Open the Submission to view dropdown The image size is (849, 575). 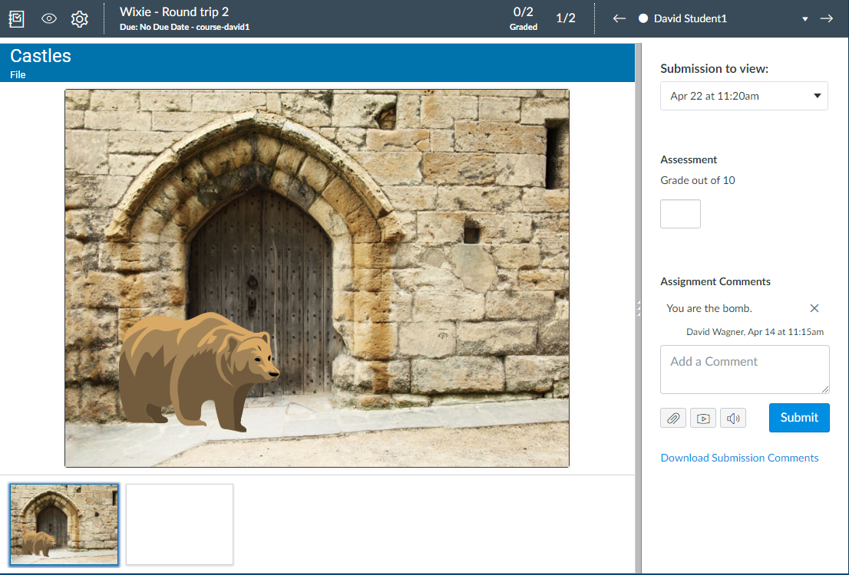(744, 96)
